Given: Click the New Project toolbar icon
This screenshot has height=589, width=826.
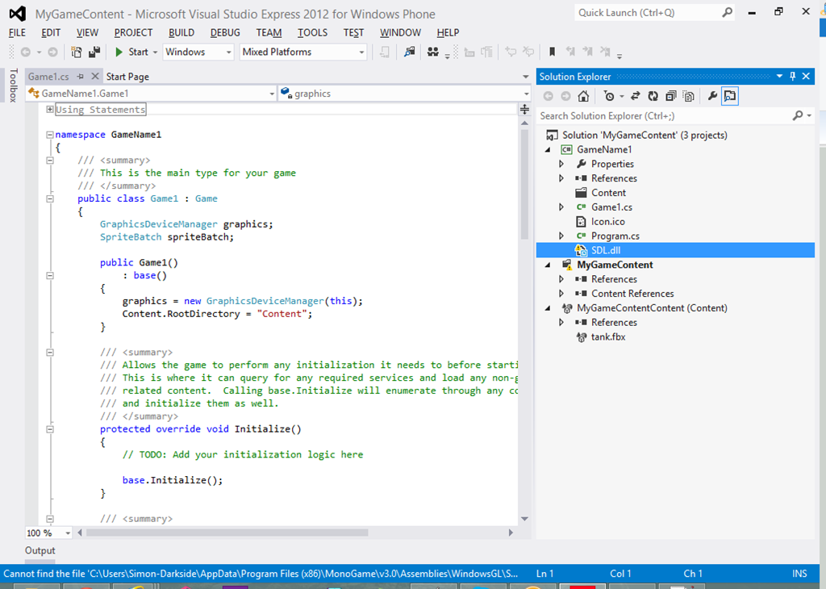Looking at the screenshot, I should 77,52.
